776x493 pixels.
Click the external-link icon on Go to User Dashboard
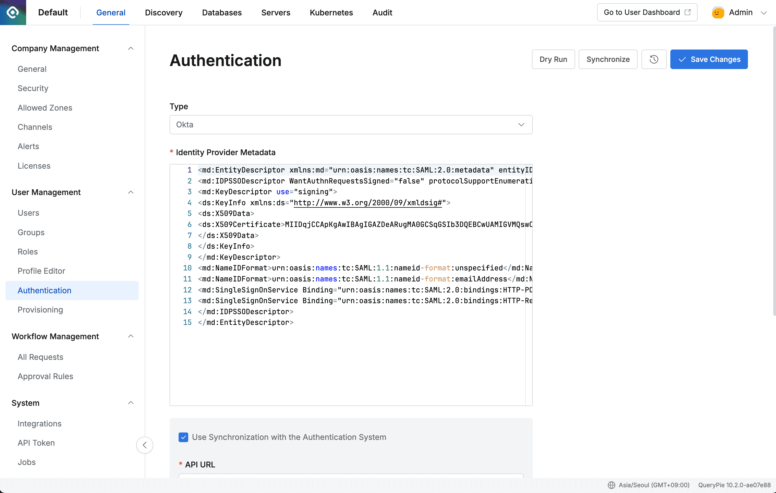pyautogui.click(x=688, y=12)
